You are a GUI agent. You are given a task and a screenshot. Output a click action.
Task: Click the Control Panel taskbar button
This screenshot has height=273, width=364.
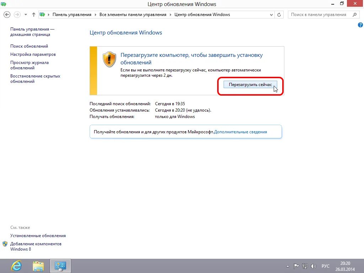(x=60, y=266)
